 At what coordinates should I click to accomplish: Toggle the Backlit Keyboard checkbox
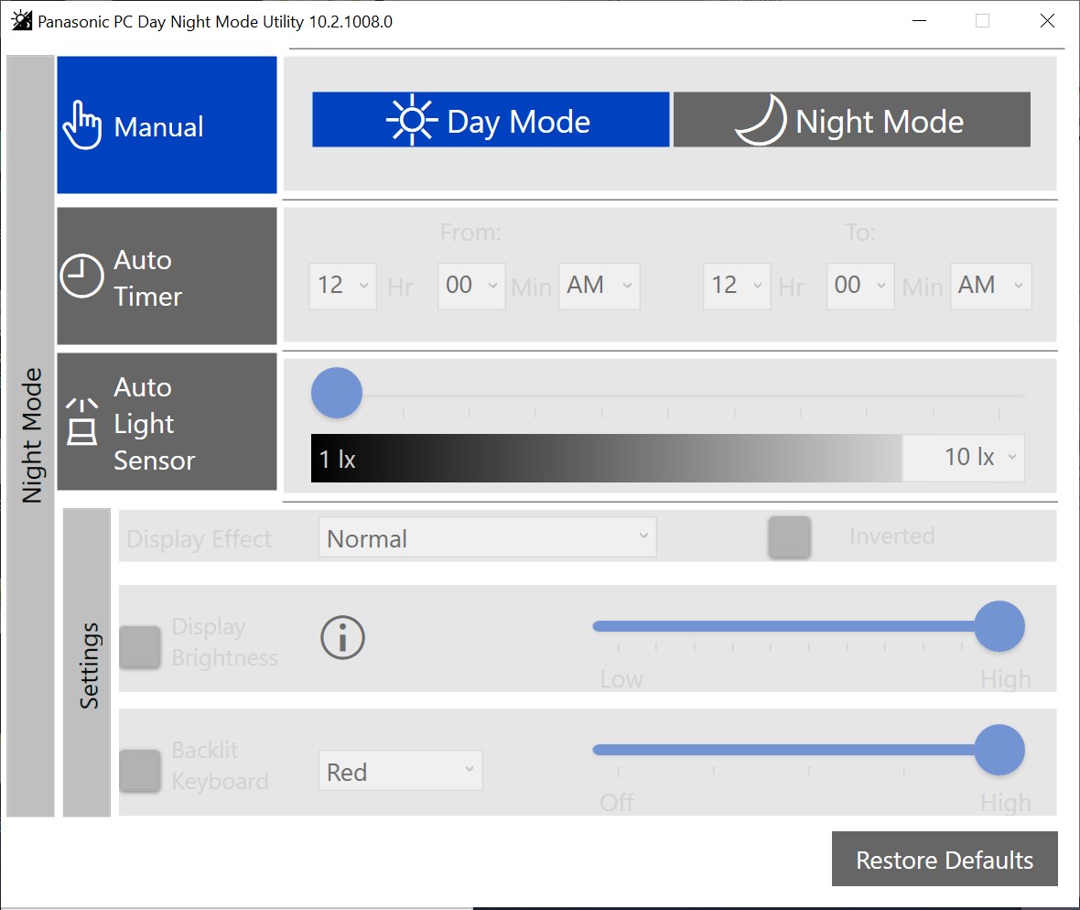pos(140,770)
